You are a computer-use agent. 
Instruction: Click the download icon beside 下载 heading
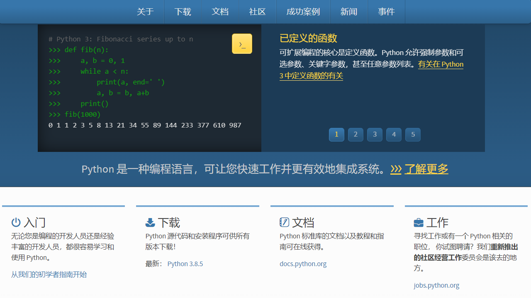coord(150,223)
